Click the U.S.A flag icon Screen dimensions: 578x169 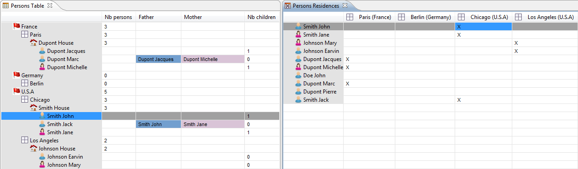tap(17, 92)
